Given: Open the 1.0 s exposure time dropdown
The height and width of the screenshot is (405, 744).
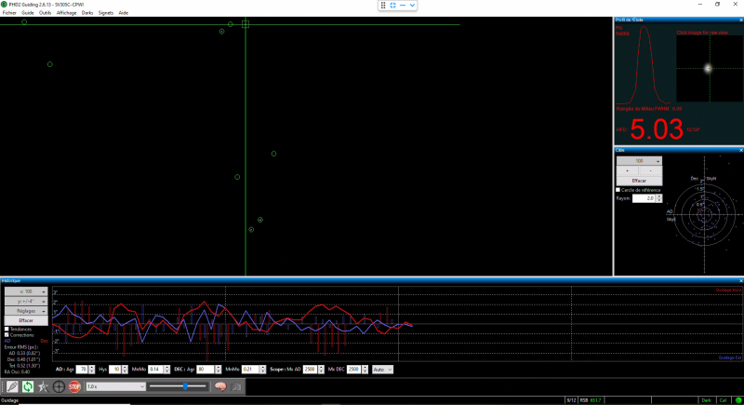Looking at the screenshot, I should [115, 387].
